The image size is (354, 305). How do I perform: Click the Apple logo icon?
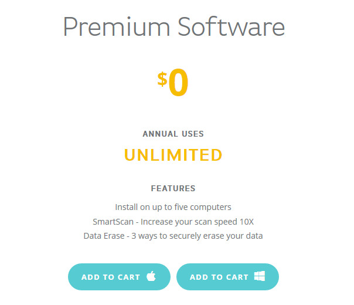(x=151, y=276)
